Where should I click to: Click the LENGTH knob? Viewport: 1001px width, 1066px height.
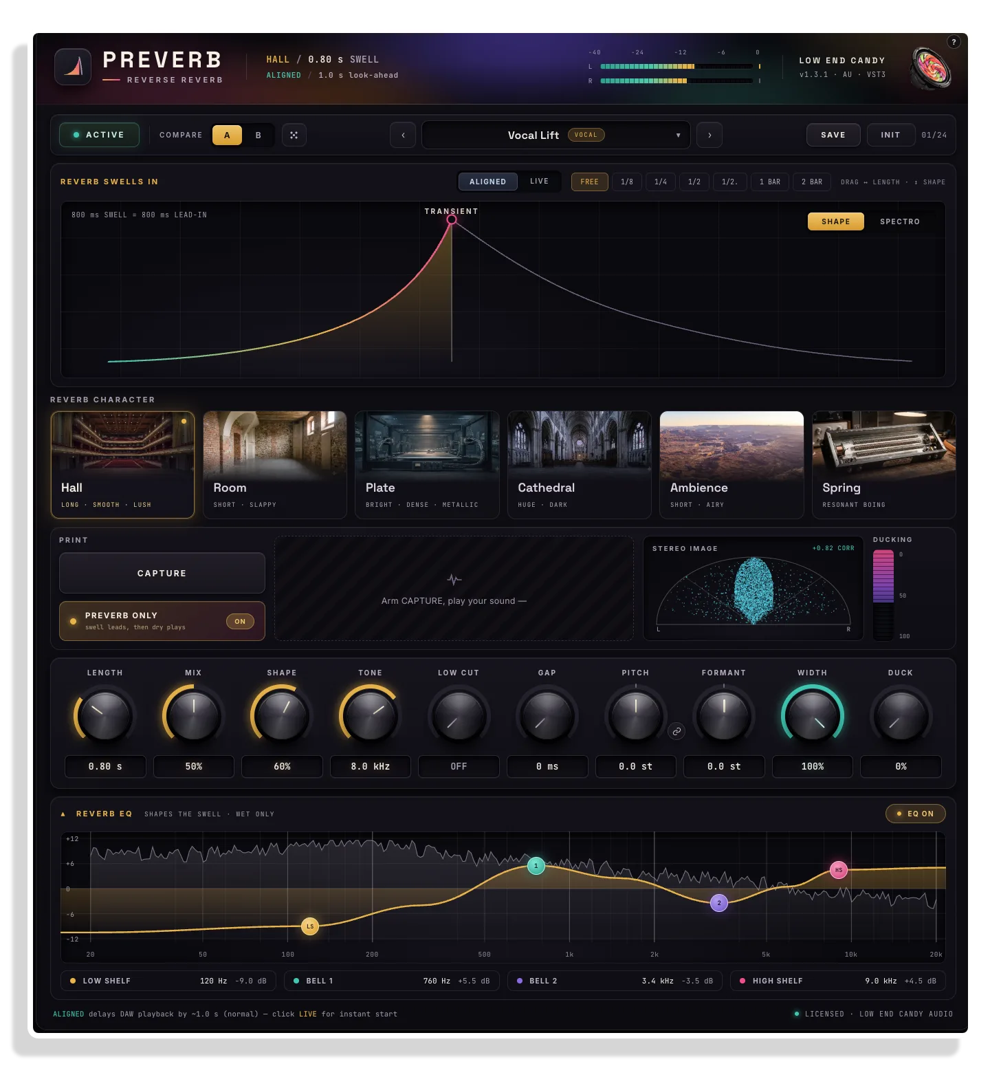pyautogui.click(x=104, y=716)
